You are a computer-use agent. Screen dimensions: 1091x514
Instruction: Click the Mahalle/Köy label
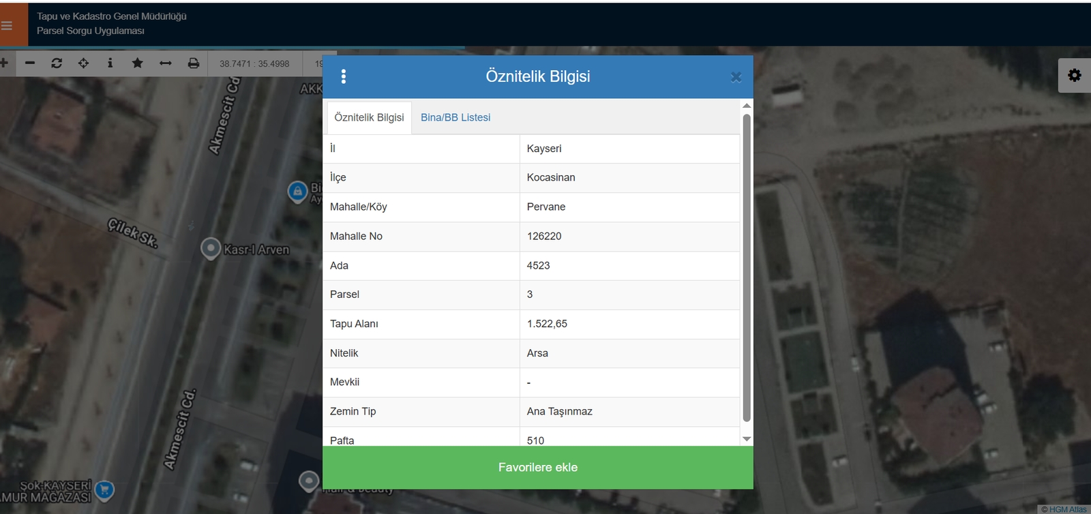[359, 207]
